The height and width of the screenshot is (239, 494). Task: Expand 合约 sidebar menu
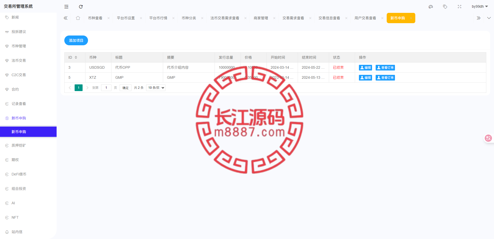click(28, 89)
